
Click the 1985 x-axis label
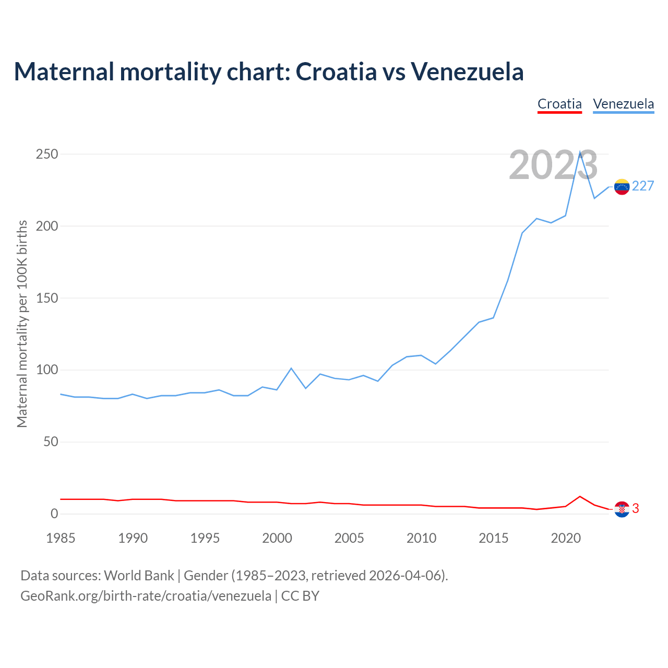[x=61, y=538]
